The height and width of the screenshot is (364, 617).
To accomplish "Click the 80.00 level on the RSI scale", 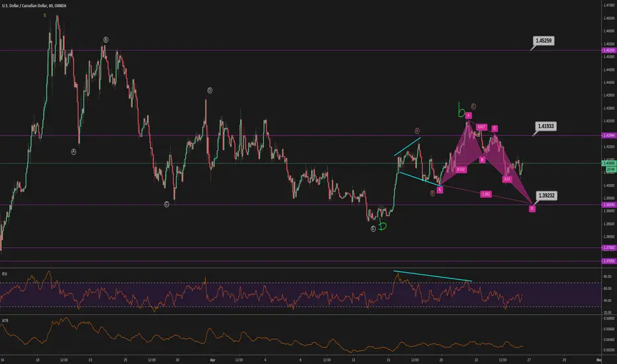I will (x=608, y=277).
